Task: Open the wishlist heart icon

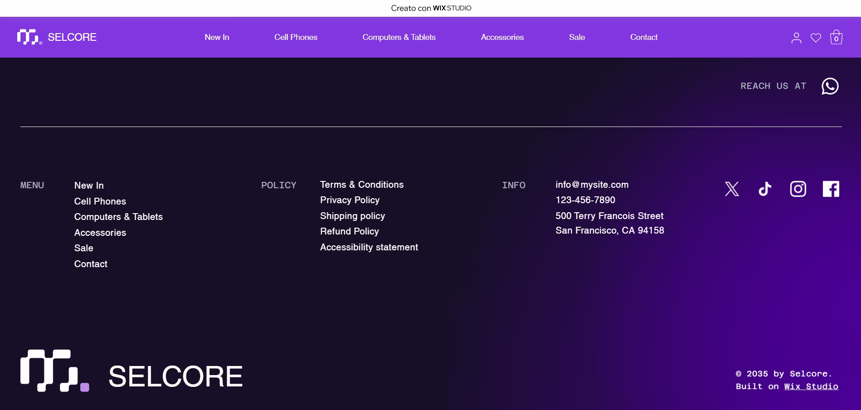Action: pyautogui.click(x=816, y=38)
